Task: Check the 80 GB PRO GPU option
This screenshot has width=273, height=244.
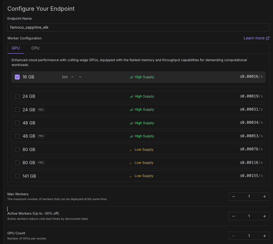Action: pyautogui.click(x=17, y=163)
